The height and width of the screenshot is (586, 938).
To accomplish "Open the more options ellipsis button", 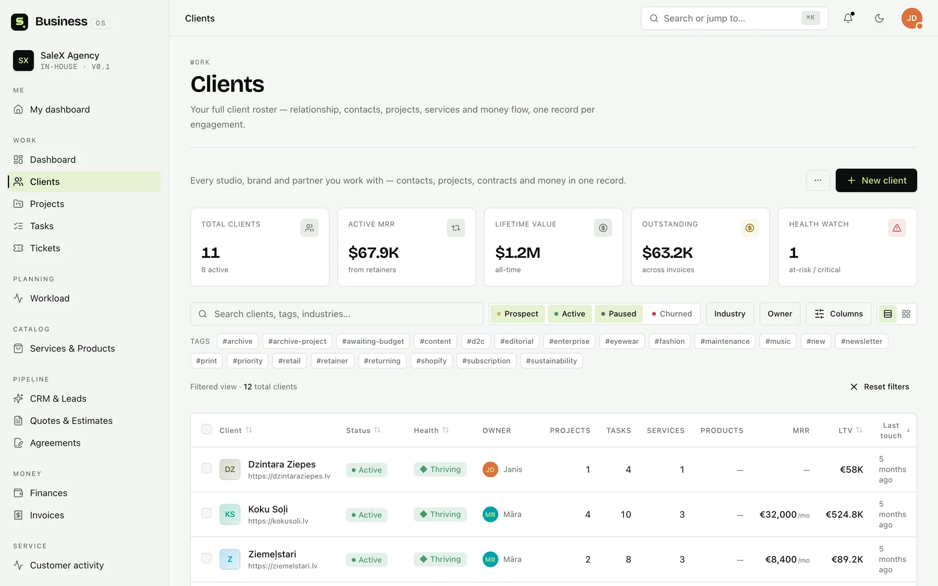I will pos(818,180).
